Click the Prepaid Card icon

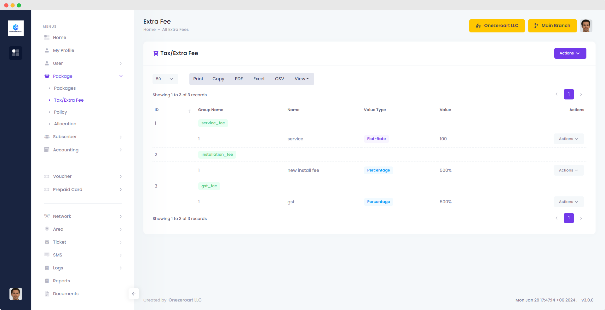coord(47,189)
